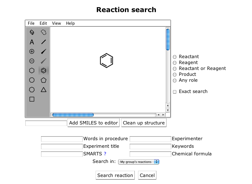The image size is (252, 184).
Task: Open the Edit menu
Action: [43, 23]
